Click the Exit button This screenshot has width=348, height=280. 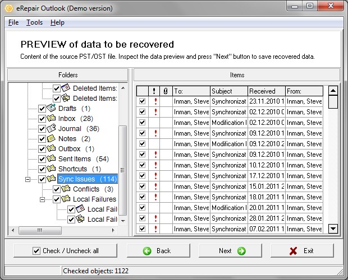pos(302,250)
